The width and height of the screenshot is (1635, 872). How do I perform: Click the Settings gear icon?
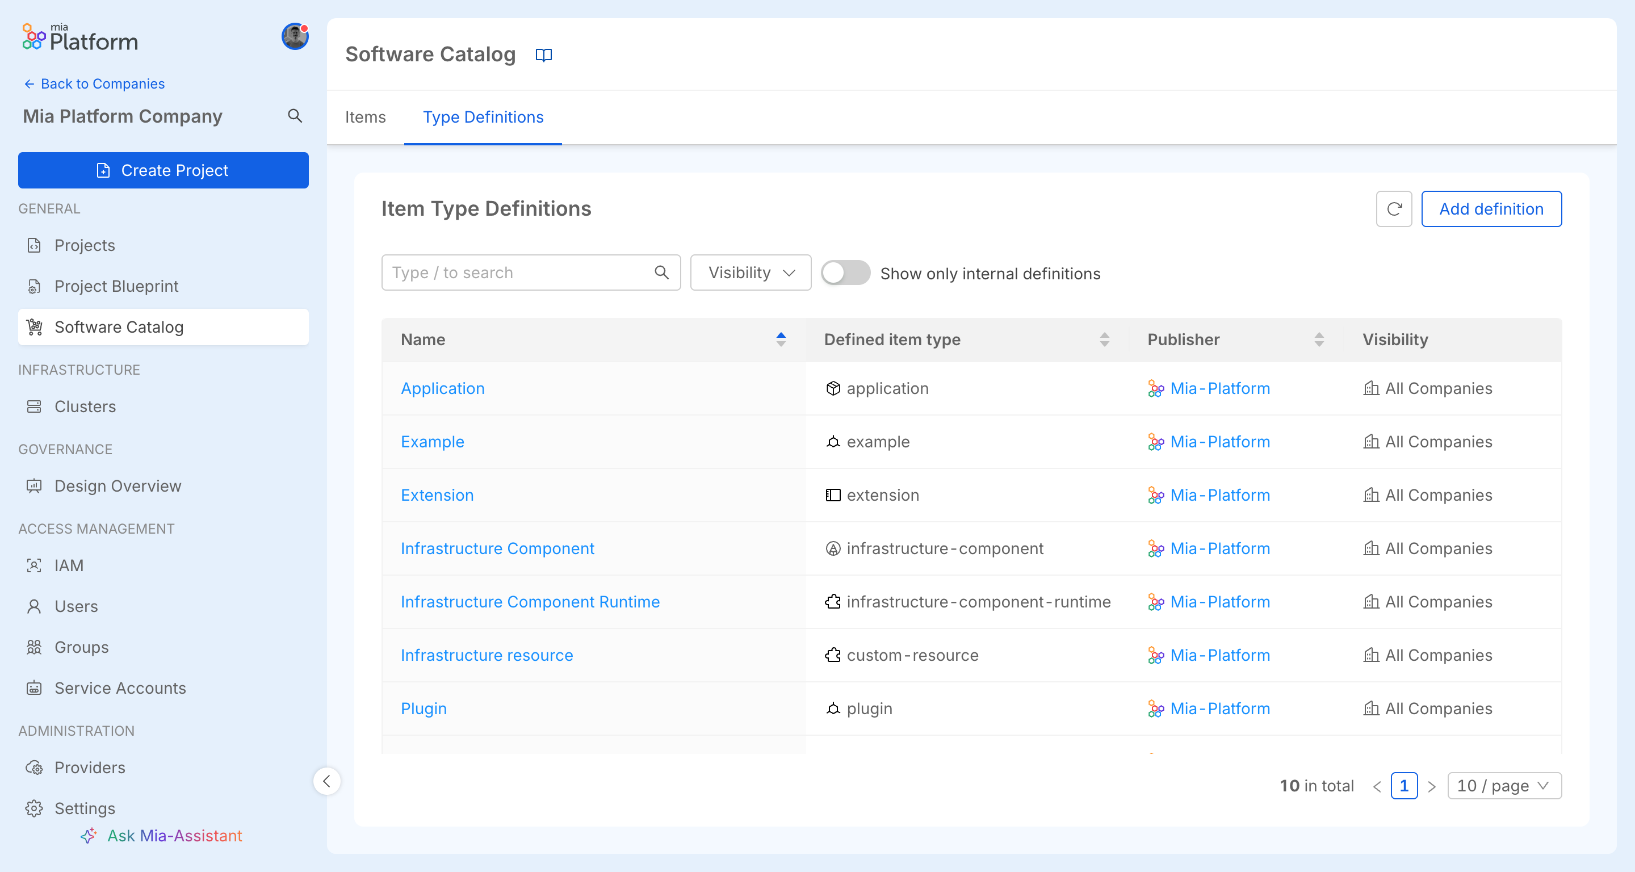tap(34, 808)
